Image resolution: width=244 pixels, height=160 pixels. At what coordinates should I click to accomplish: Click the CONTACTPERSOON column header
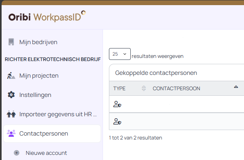176,88
